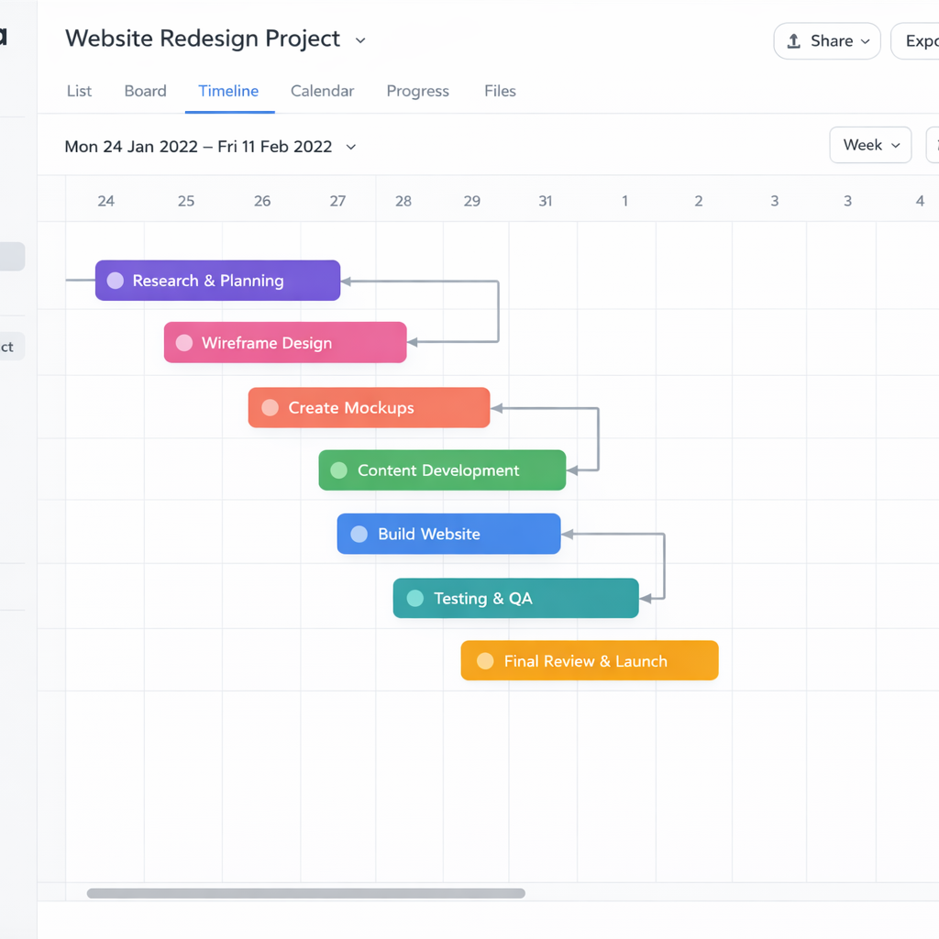939x939 pixels.
Task: Switch to the Calendar tab
Action: tap(322, 91)
